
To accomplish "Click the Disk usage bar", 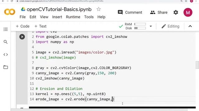I will 140,28.
